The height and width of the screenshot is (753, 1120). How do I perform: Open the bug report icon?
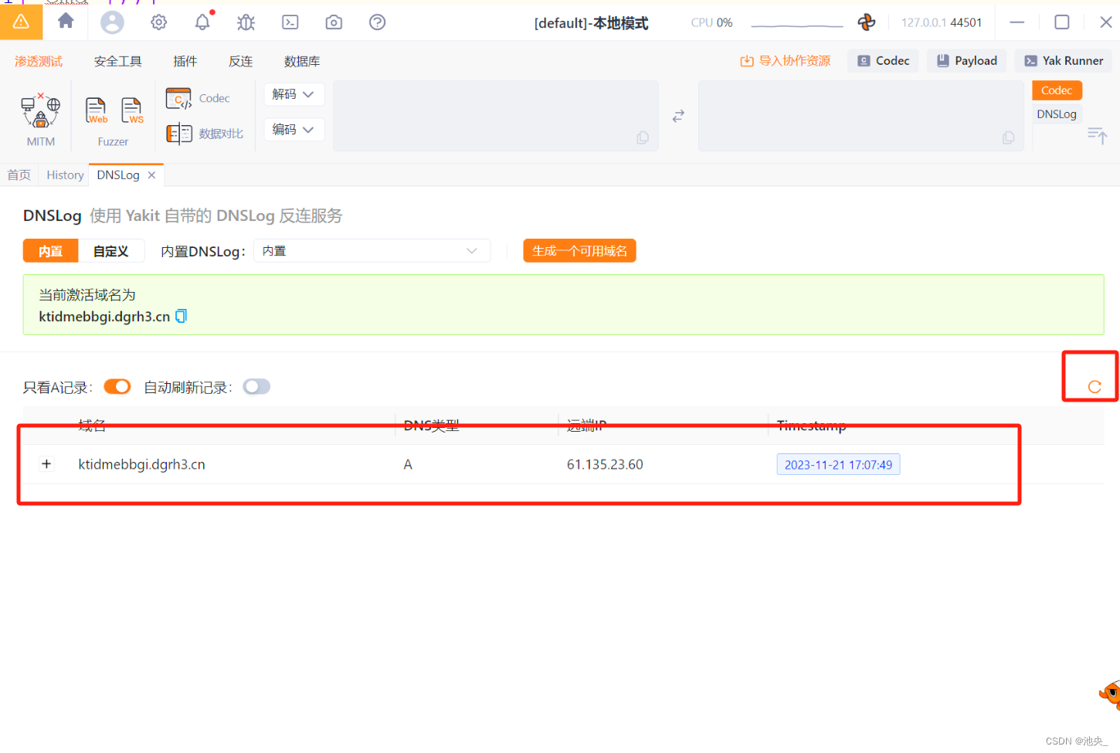point(246,22)
